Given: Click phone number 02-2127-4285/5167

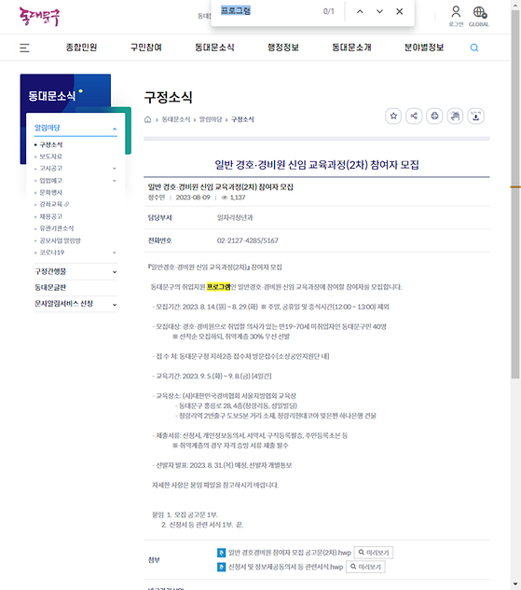Looking at the screenshot, I should tap(248, 240).
